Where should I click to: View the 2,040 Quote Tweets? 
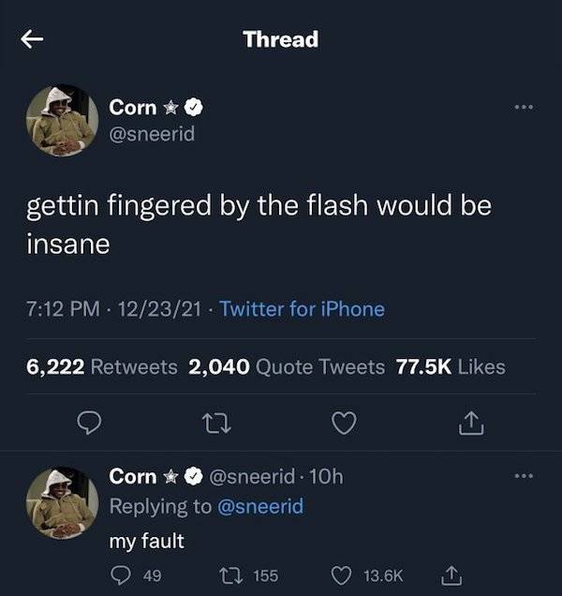[x=287, y=366]
